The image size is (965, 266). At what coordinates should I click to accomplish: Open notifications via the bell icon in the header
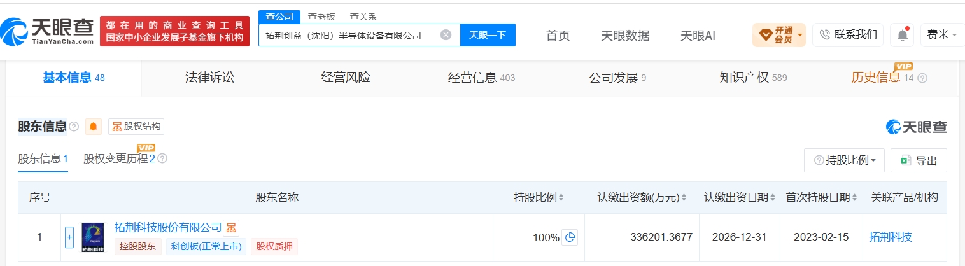point(902,35)
